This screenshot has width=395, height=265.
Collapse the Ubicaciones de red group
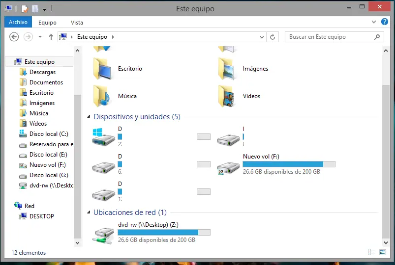pyautogui.click(x=89, y=212)
